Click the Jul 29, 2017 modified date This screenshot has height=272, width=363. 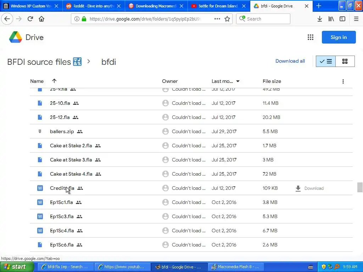[x=224, y=131]
